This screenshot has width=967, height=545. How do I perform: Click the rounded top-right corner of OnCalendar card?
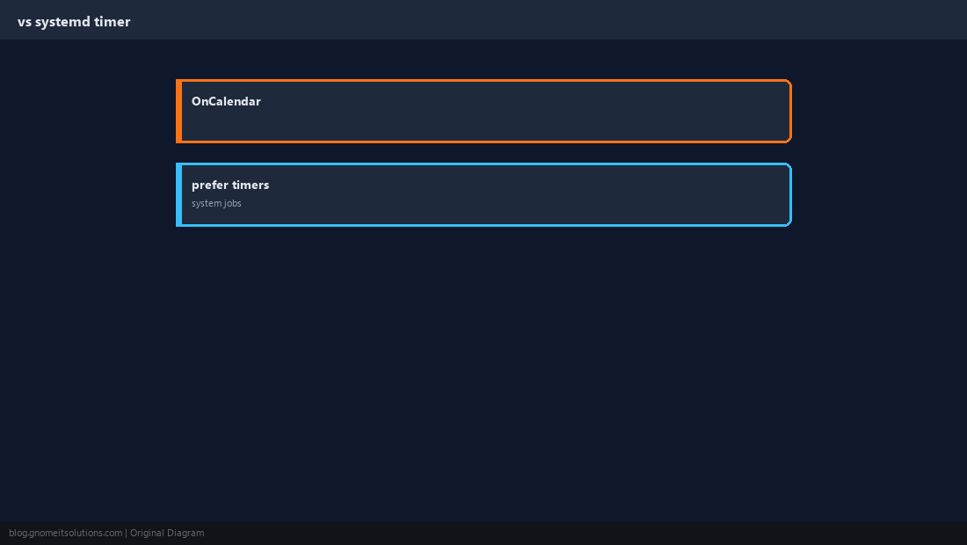point(789,83)
